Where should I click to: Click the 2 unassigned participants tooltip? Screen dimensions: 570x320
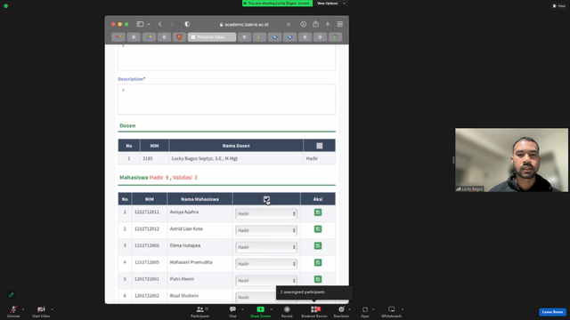pyautogui.click(x=314, y=292)
